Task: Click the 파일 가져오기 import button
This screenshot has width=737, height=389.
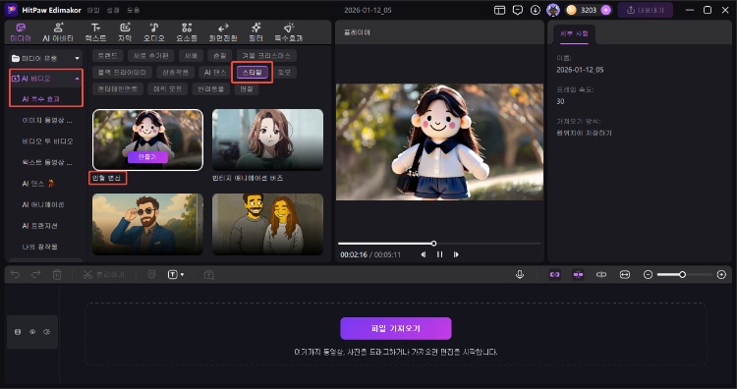Action: click(396, 328)
